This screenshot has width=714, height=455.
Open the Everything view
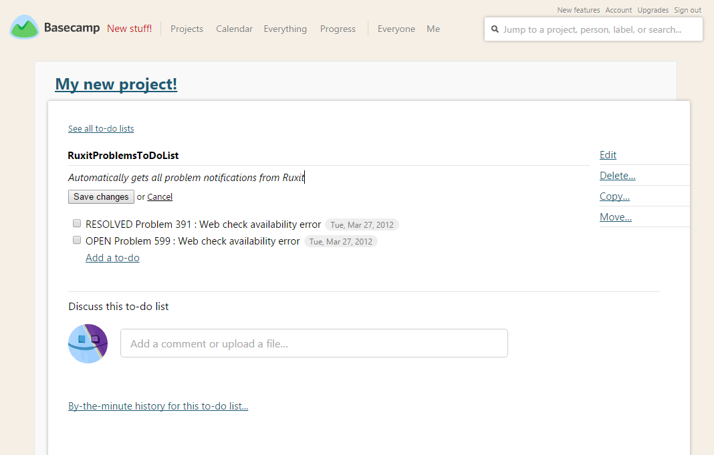pyautogui.click(x=285, y=29)
